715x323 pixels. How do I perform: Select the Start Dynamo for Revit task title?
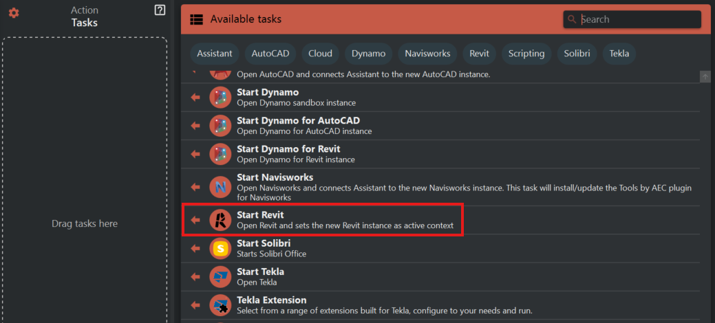point(288,149)
